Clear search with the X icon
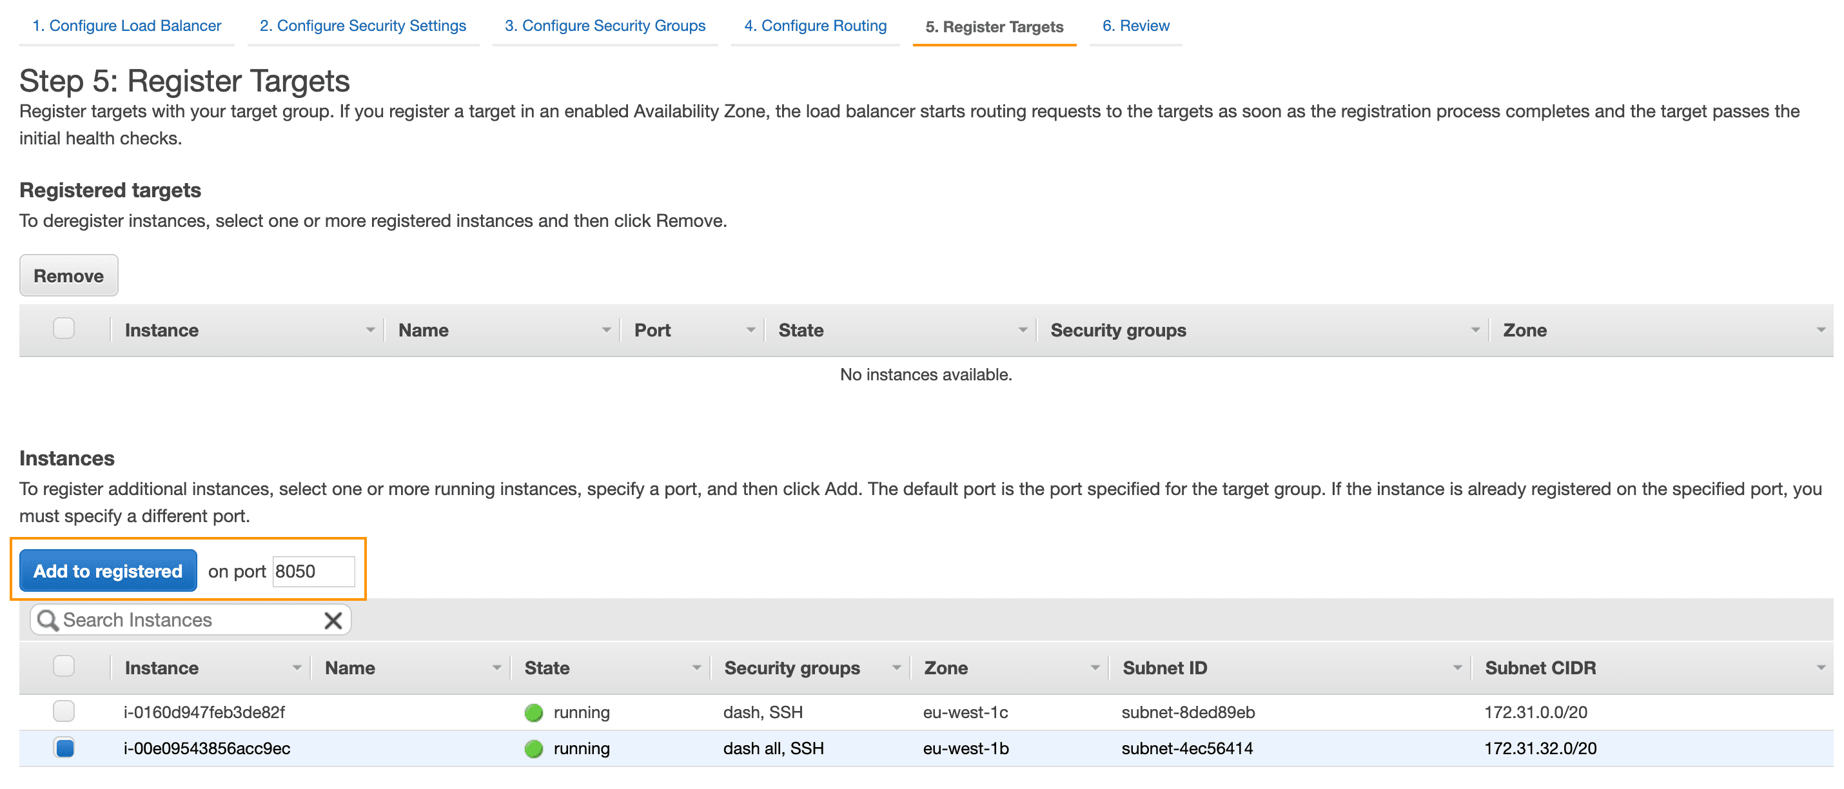 [333, 620]
